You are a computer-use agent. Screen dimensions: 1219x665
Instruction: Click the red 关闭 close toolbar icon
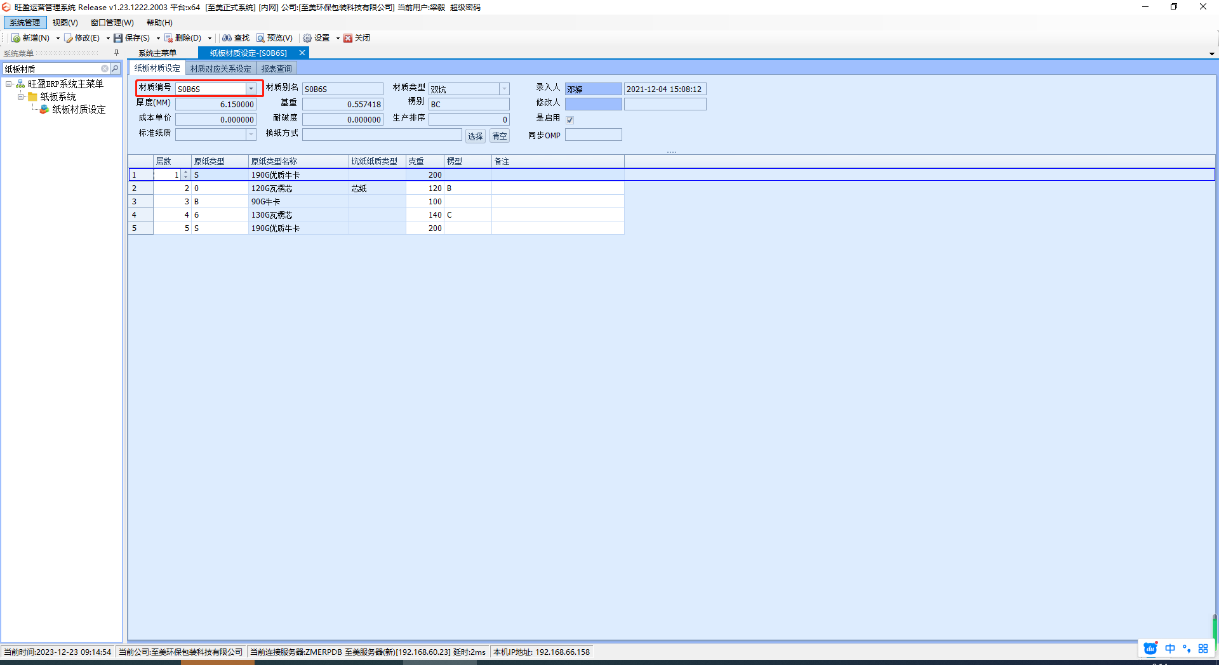[x=348, y=38]
